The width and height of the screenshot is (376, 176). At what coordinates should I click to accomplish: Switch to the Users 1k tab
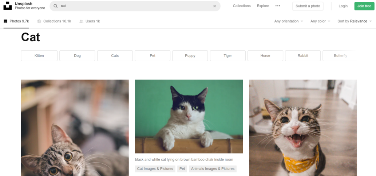90,21
